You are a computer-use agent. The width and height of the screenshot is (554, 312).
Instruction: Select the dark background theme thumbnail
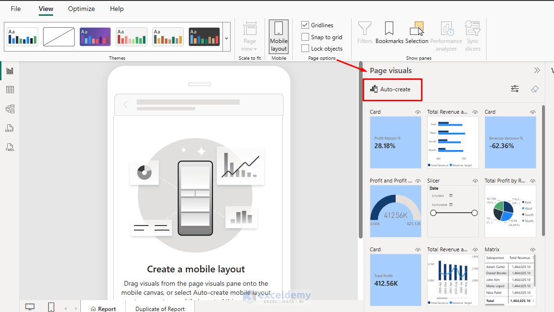point(204,37)
